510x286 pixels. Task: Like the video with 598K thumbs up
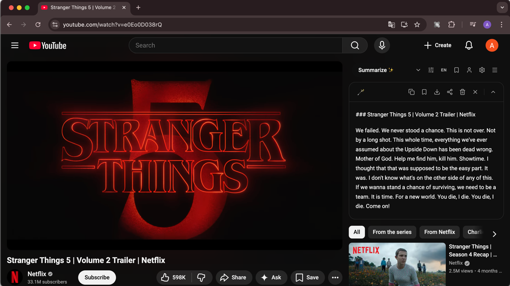click(173, 278)
